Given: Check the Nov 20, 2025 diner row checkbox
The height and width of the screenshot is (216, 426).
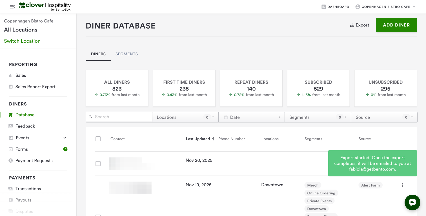Looking at the screenshot, I should pyautogui.click(x=98, y=163).
